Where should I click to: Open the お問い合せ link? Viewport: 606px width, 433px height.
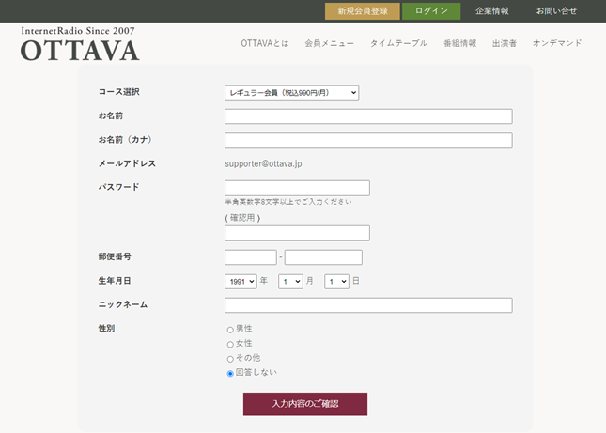[x=556, y=11]
